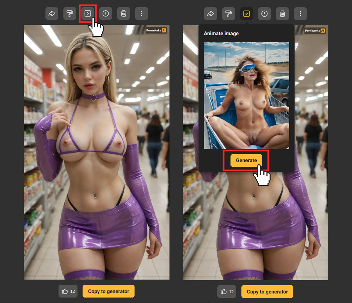Like the left image with thumbs-up button
The image size is (352, 303).
(x=68, y=291)
